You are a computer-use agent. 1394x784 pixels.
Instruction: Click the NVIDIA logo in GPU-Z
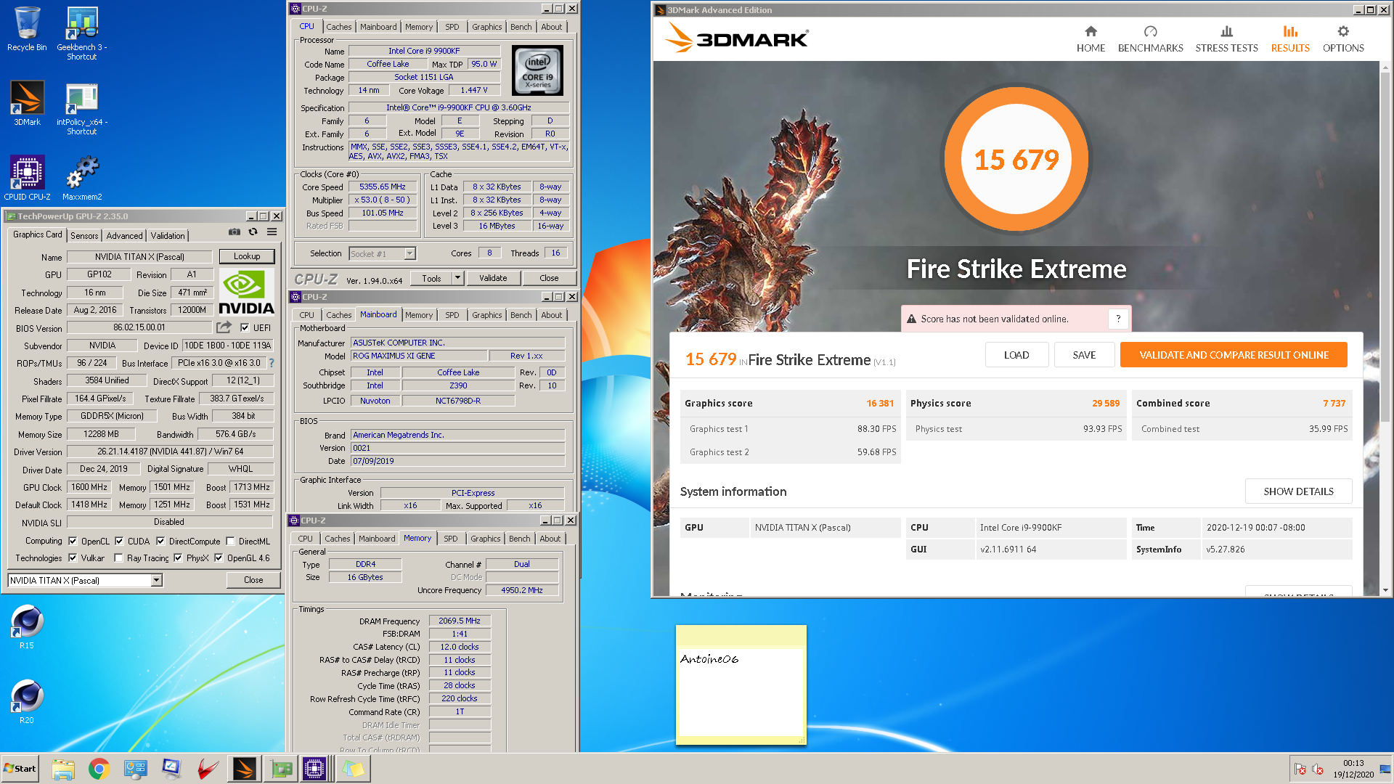(x=247, y=293)
